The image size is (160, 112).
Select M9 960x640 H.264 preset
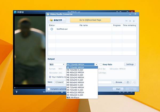(82, 85)
